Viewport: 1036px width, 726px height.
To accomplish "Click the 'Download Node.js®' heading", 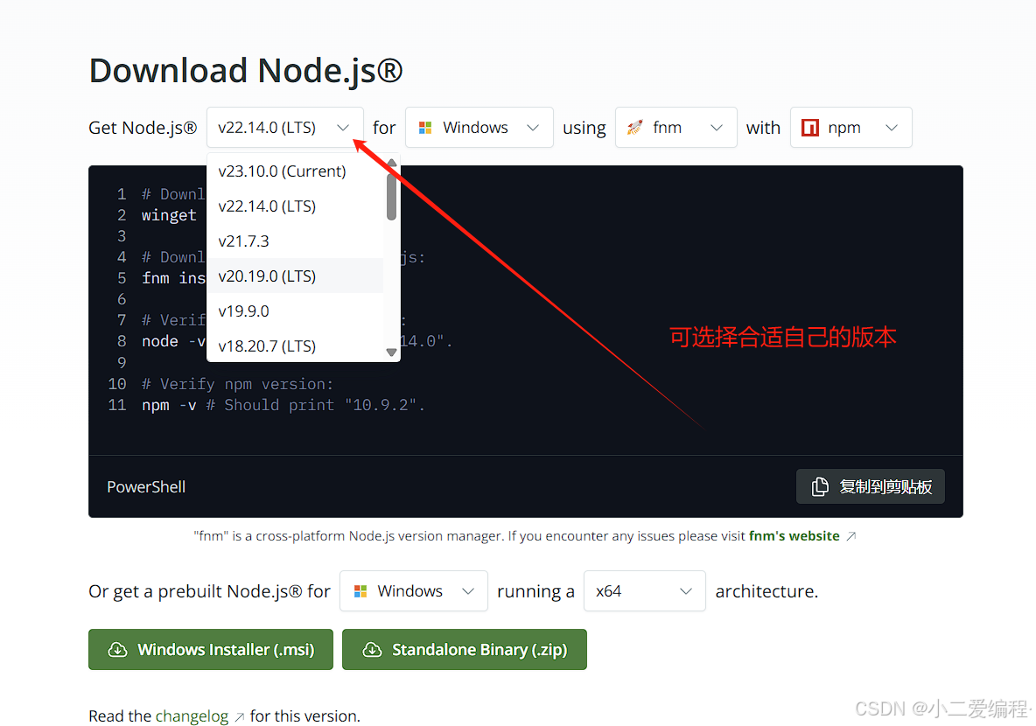I will (x=246, y=71).
